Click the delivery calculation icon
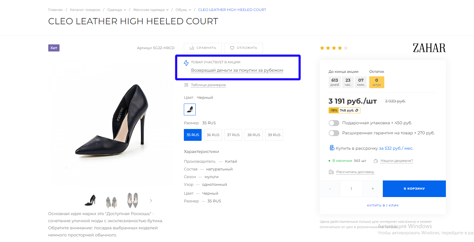The width and height of the screenshot is (474, 242). 331,172
